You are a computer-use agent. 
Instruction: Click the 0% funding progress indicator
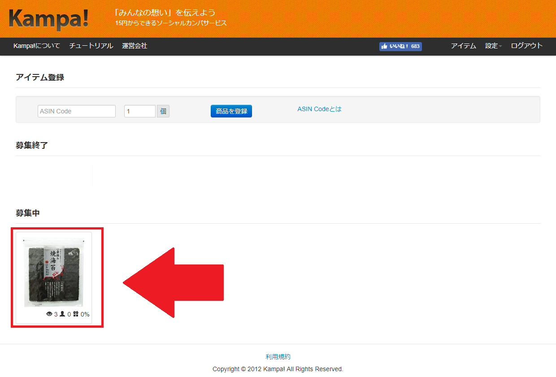point(85,314)
